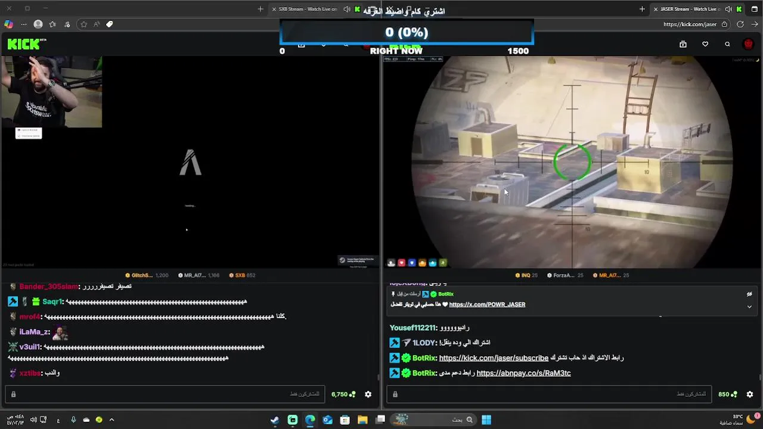This screenshot has width=763, height=429.
Task: Open Copilot icon in left browser toolbar
Action: 8,24
